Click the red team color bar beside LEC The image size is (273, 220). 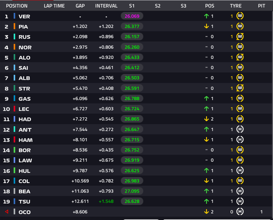pos(15,109)
